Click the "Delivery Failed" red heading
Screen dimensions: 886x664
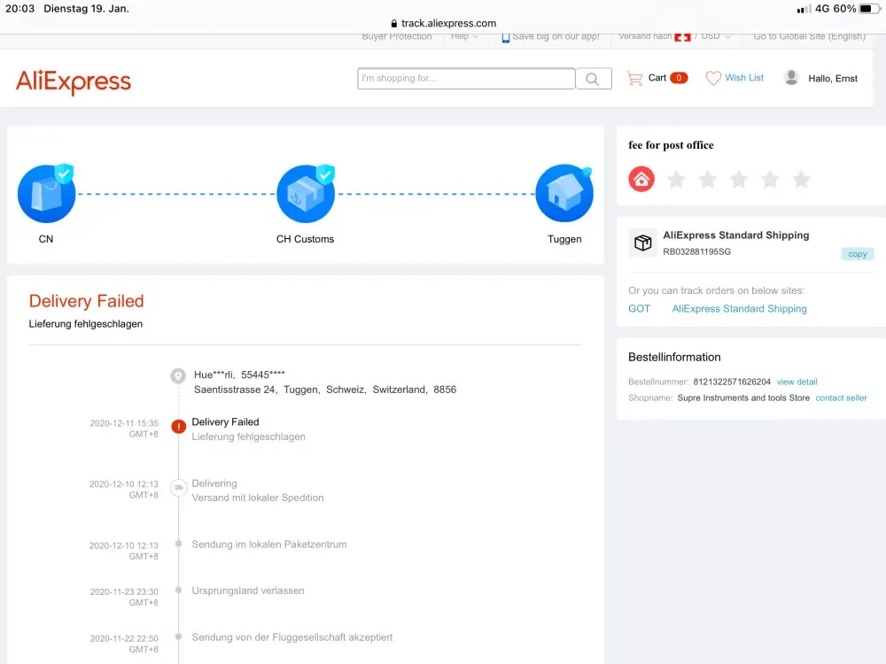coord(87,301)
